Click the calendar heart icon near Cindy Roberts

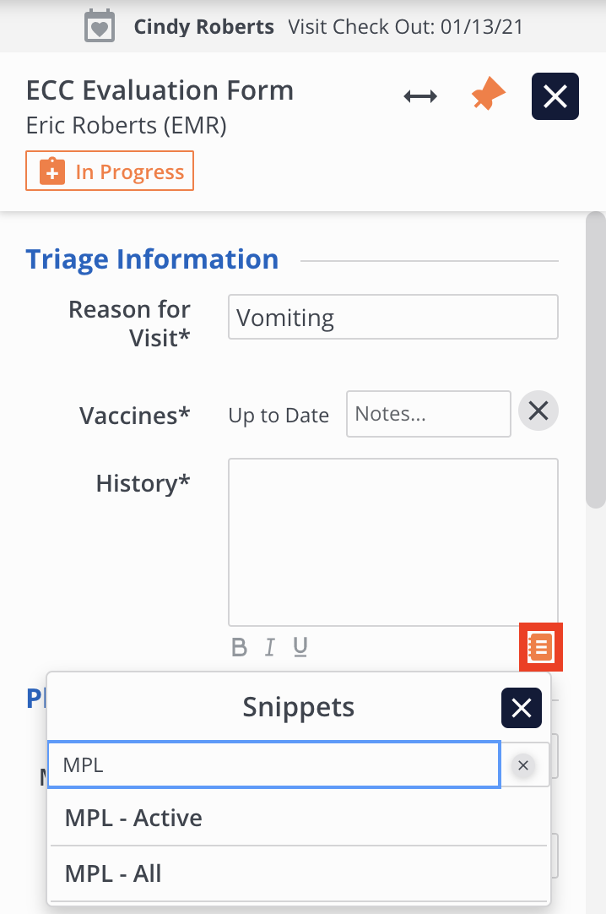click(x=100, y=26)
